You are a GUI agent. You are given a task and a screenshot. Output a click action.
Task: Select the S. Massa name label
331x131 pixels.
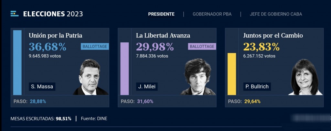[42, 87]
